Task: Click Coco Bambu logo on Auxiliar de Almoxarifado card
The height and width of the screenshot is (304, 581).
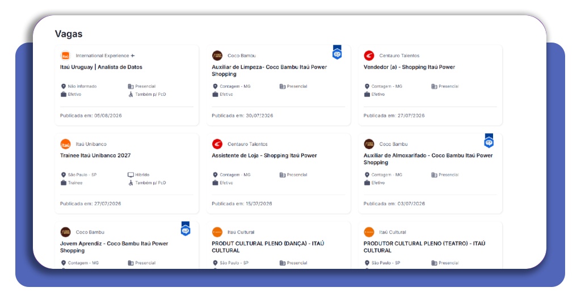Action: (369, 144)
